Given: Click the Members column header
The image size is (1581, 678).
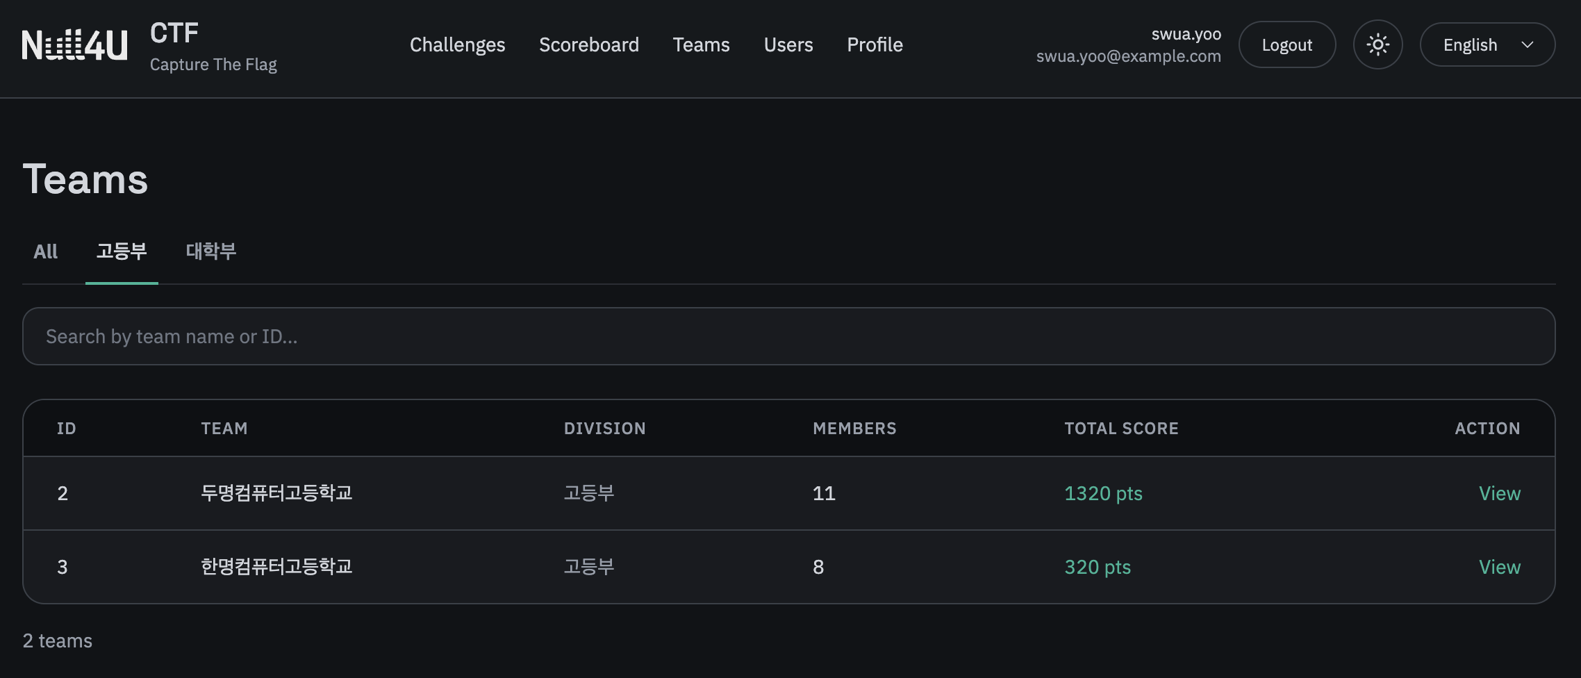Looking at the screenshot, I should (854, 429).
